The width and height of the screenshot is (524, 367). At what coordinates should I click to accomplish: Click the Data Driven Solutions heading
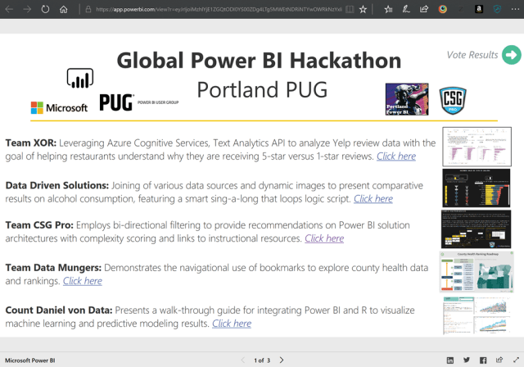pyautogui.click(x=57, y=185)
